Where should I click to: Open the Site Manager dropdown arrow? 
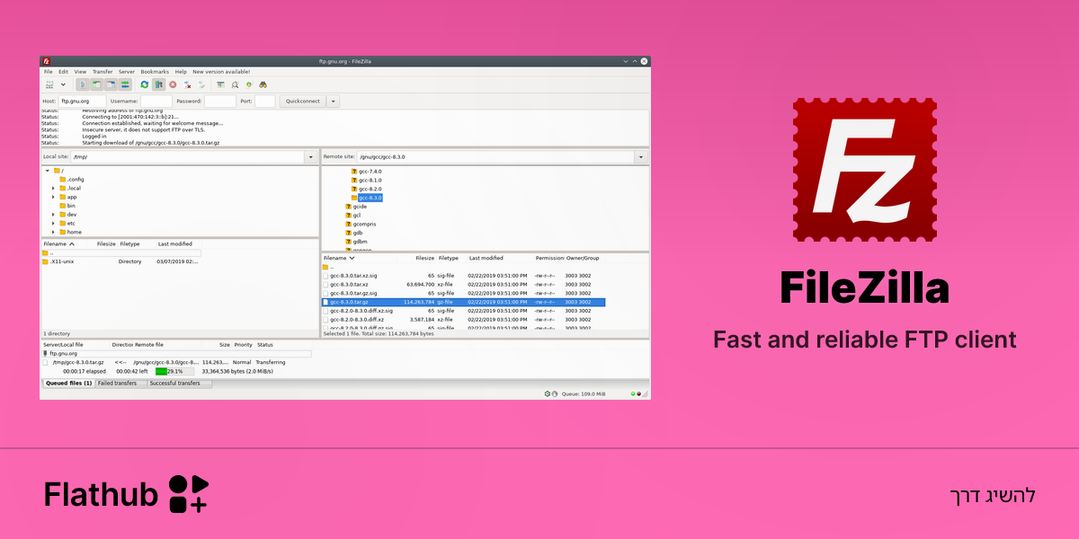point(63,84)
